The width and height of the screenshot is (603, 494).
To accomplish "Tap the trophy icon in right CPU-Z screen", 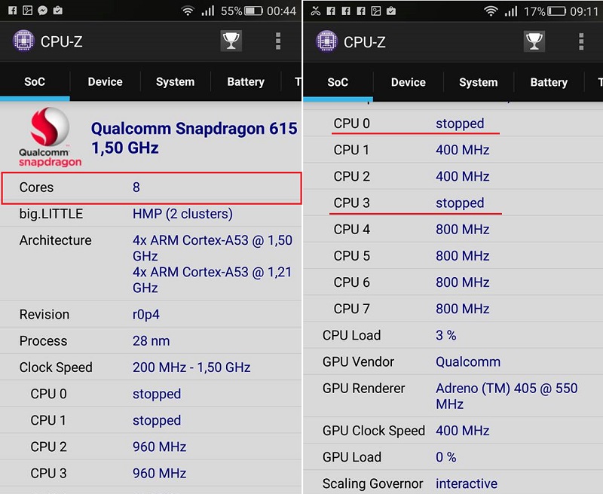I will (x=534, y=41).
